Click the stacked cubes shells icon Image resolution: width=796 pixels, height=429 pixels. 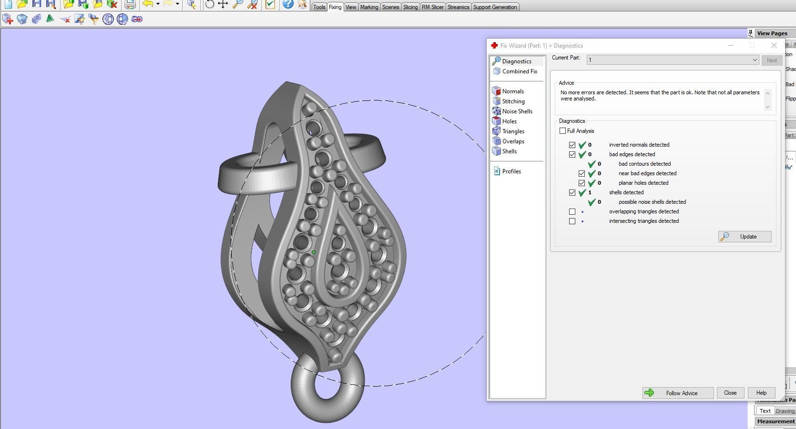[36, 19]
